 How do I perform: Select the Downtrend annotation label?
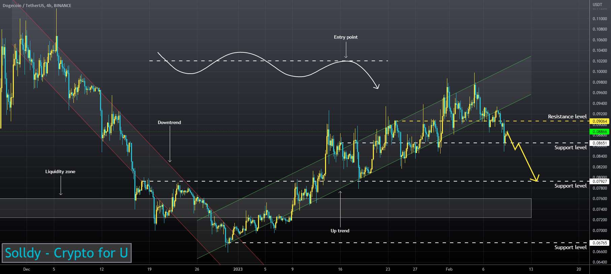click(169, 122)
